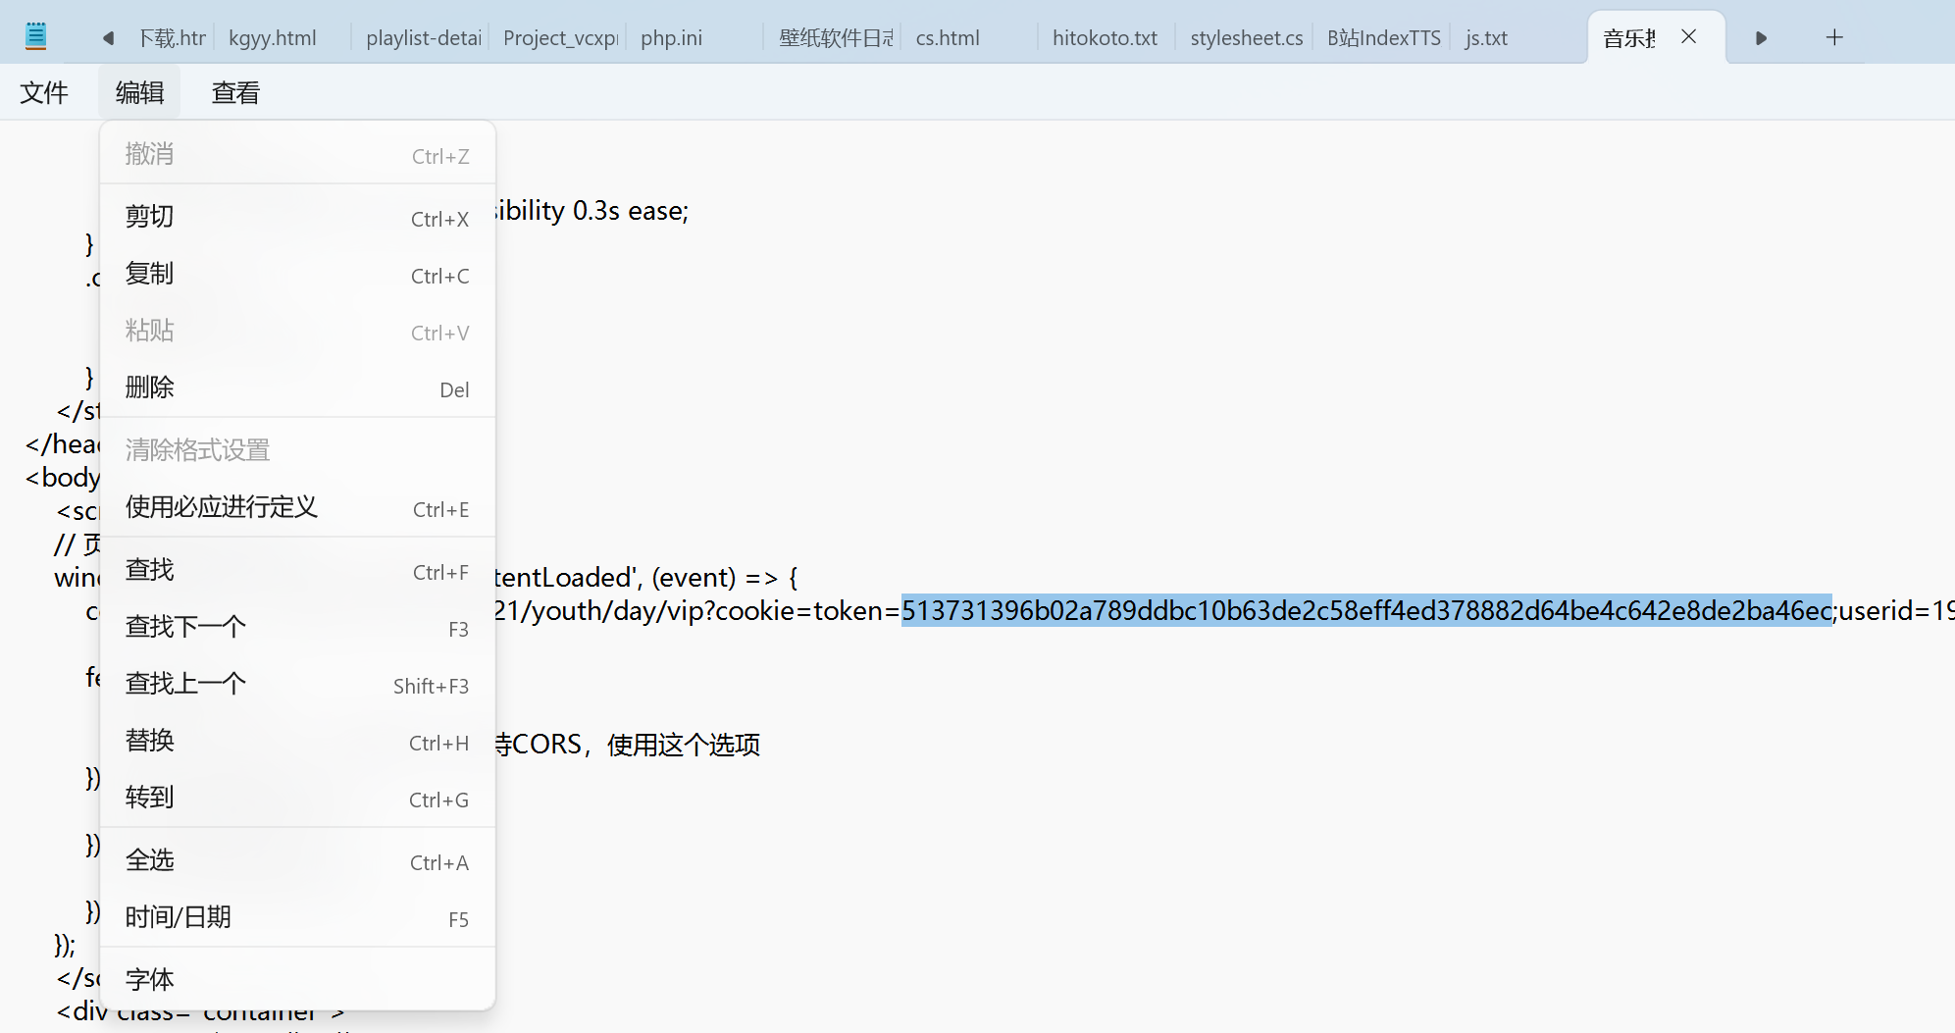
Task: Open the 文件 menu
Action: pyautogui.click(x=44, y=93)
